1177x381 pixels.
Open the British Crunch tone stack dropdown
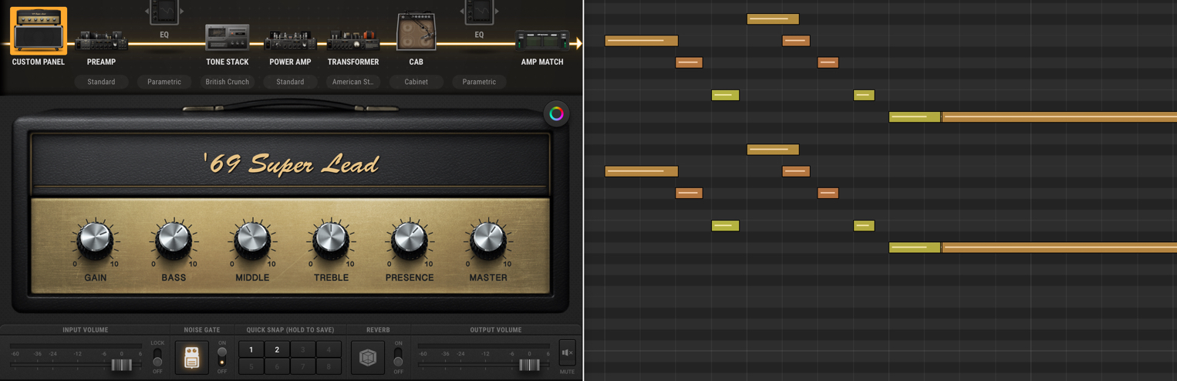tap(228, 82)
